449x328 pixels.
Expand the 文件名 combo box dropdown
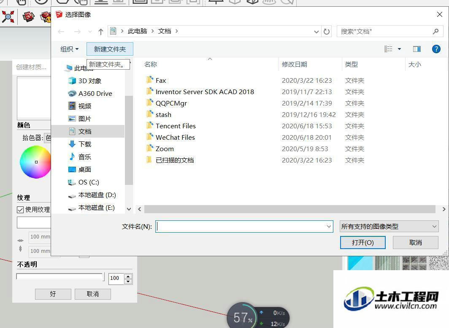pyautogui.click(x=329, y=227)
